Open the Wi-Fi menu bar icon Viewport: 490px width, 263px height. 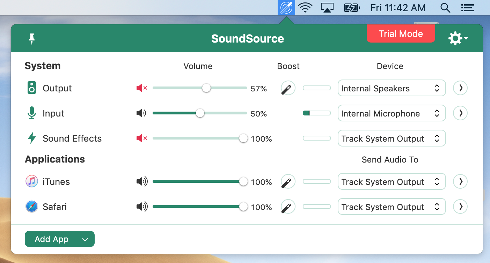305,8
